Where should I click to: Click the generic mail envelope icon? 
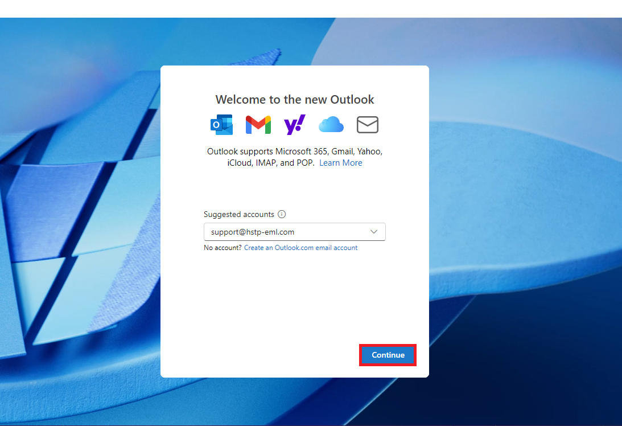(367, 124)
